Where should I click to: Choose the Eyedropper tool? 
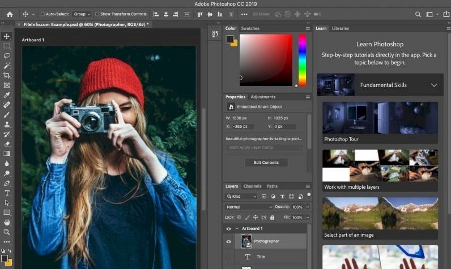click(x=7, y=94)
